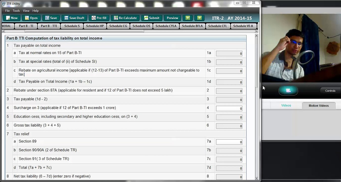The image size is (341, 182).
Task: Save the return using Save button
Action: [x=51, y=18]
